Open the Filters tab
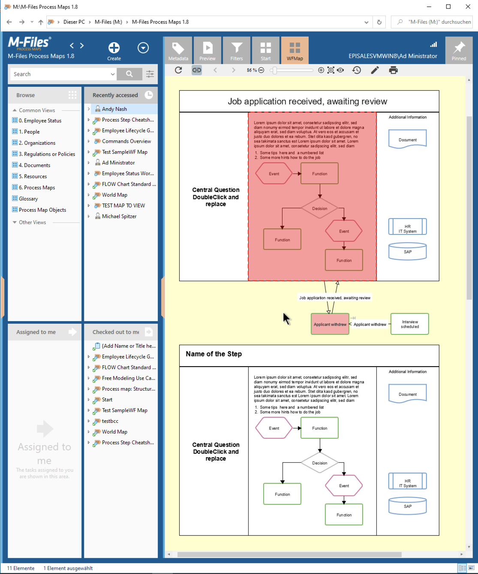The width and height of the screenshot is (478, 574). pyautogui.click(x=237, y=51)
